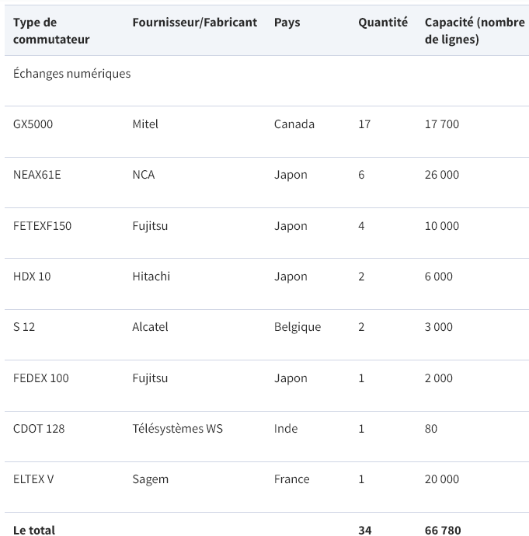Select the 'Le total' row label

tap(34, 530)
